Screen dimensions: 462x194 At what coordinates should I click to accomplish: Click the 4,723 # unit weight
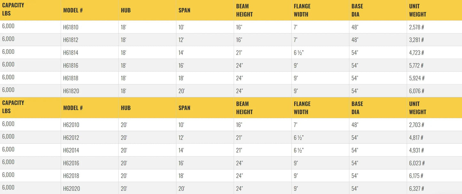(x=417, y=53)
